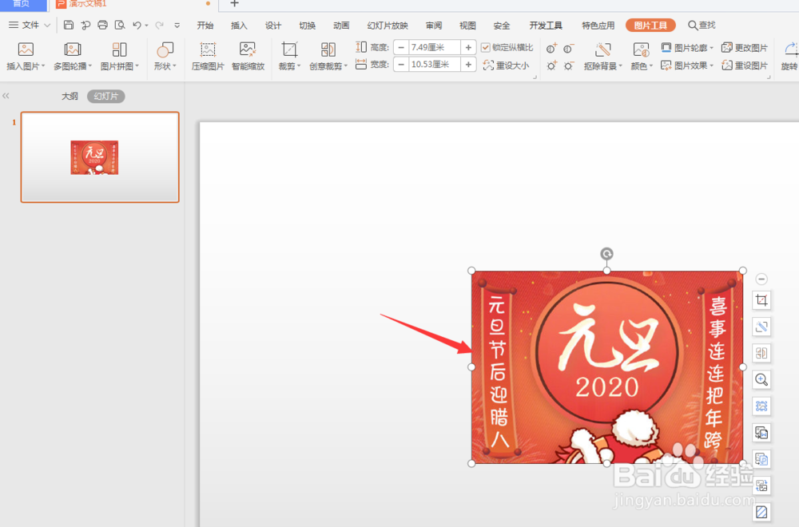Click the Rotate (旋转) icon

coord(791,50)
